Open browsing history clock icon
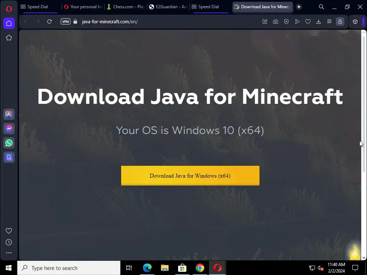This screenshot has height=275, width=367. click(x=9, y=242)
